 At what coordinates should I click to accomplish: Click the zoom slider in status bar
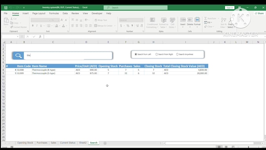[248, 147]
